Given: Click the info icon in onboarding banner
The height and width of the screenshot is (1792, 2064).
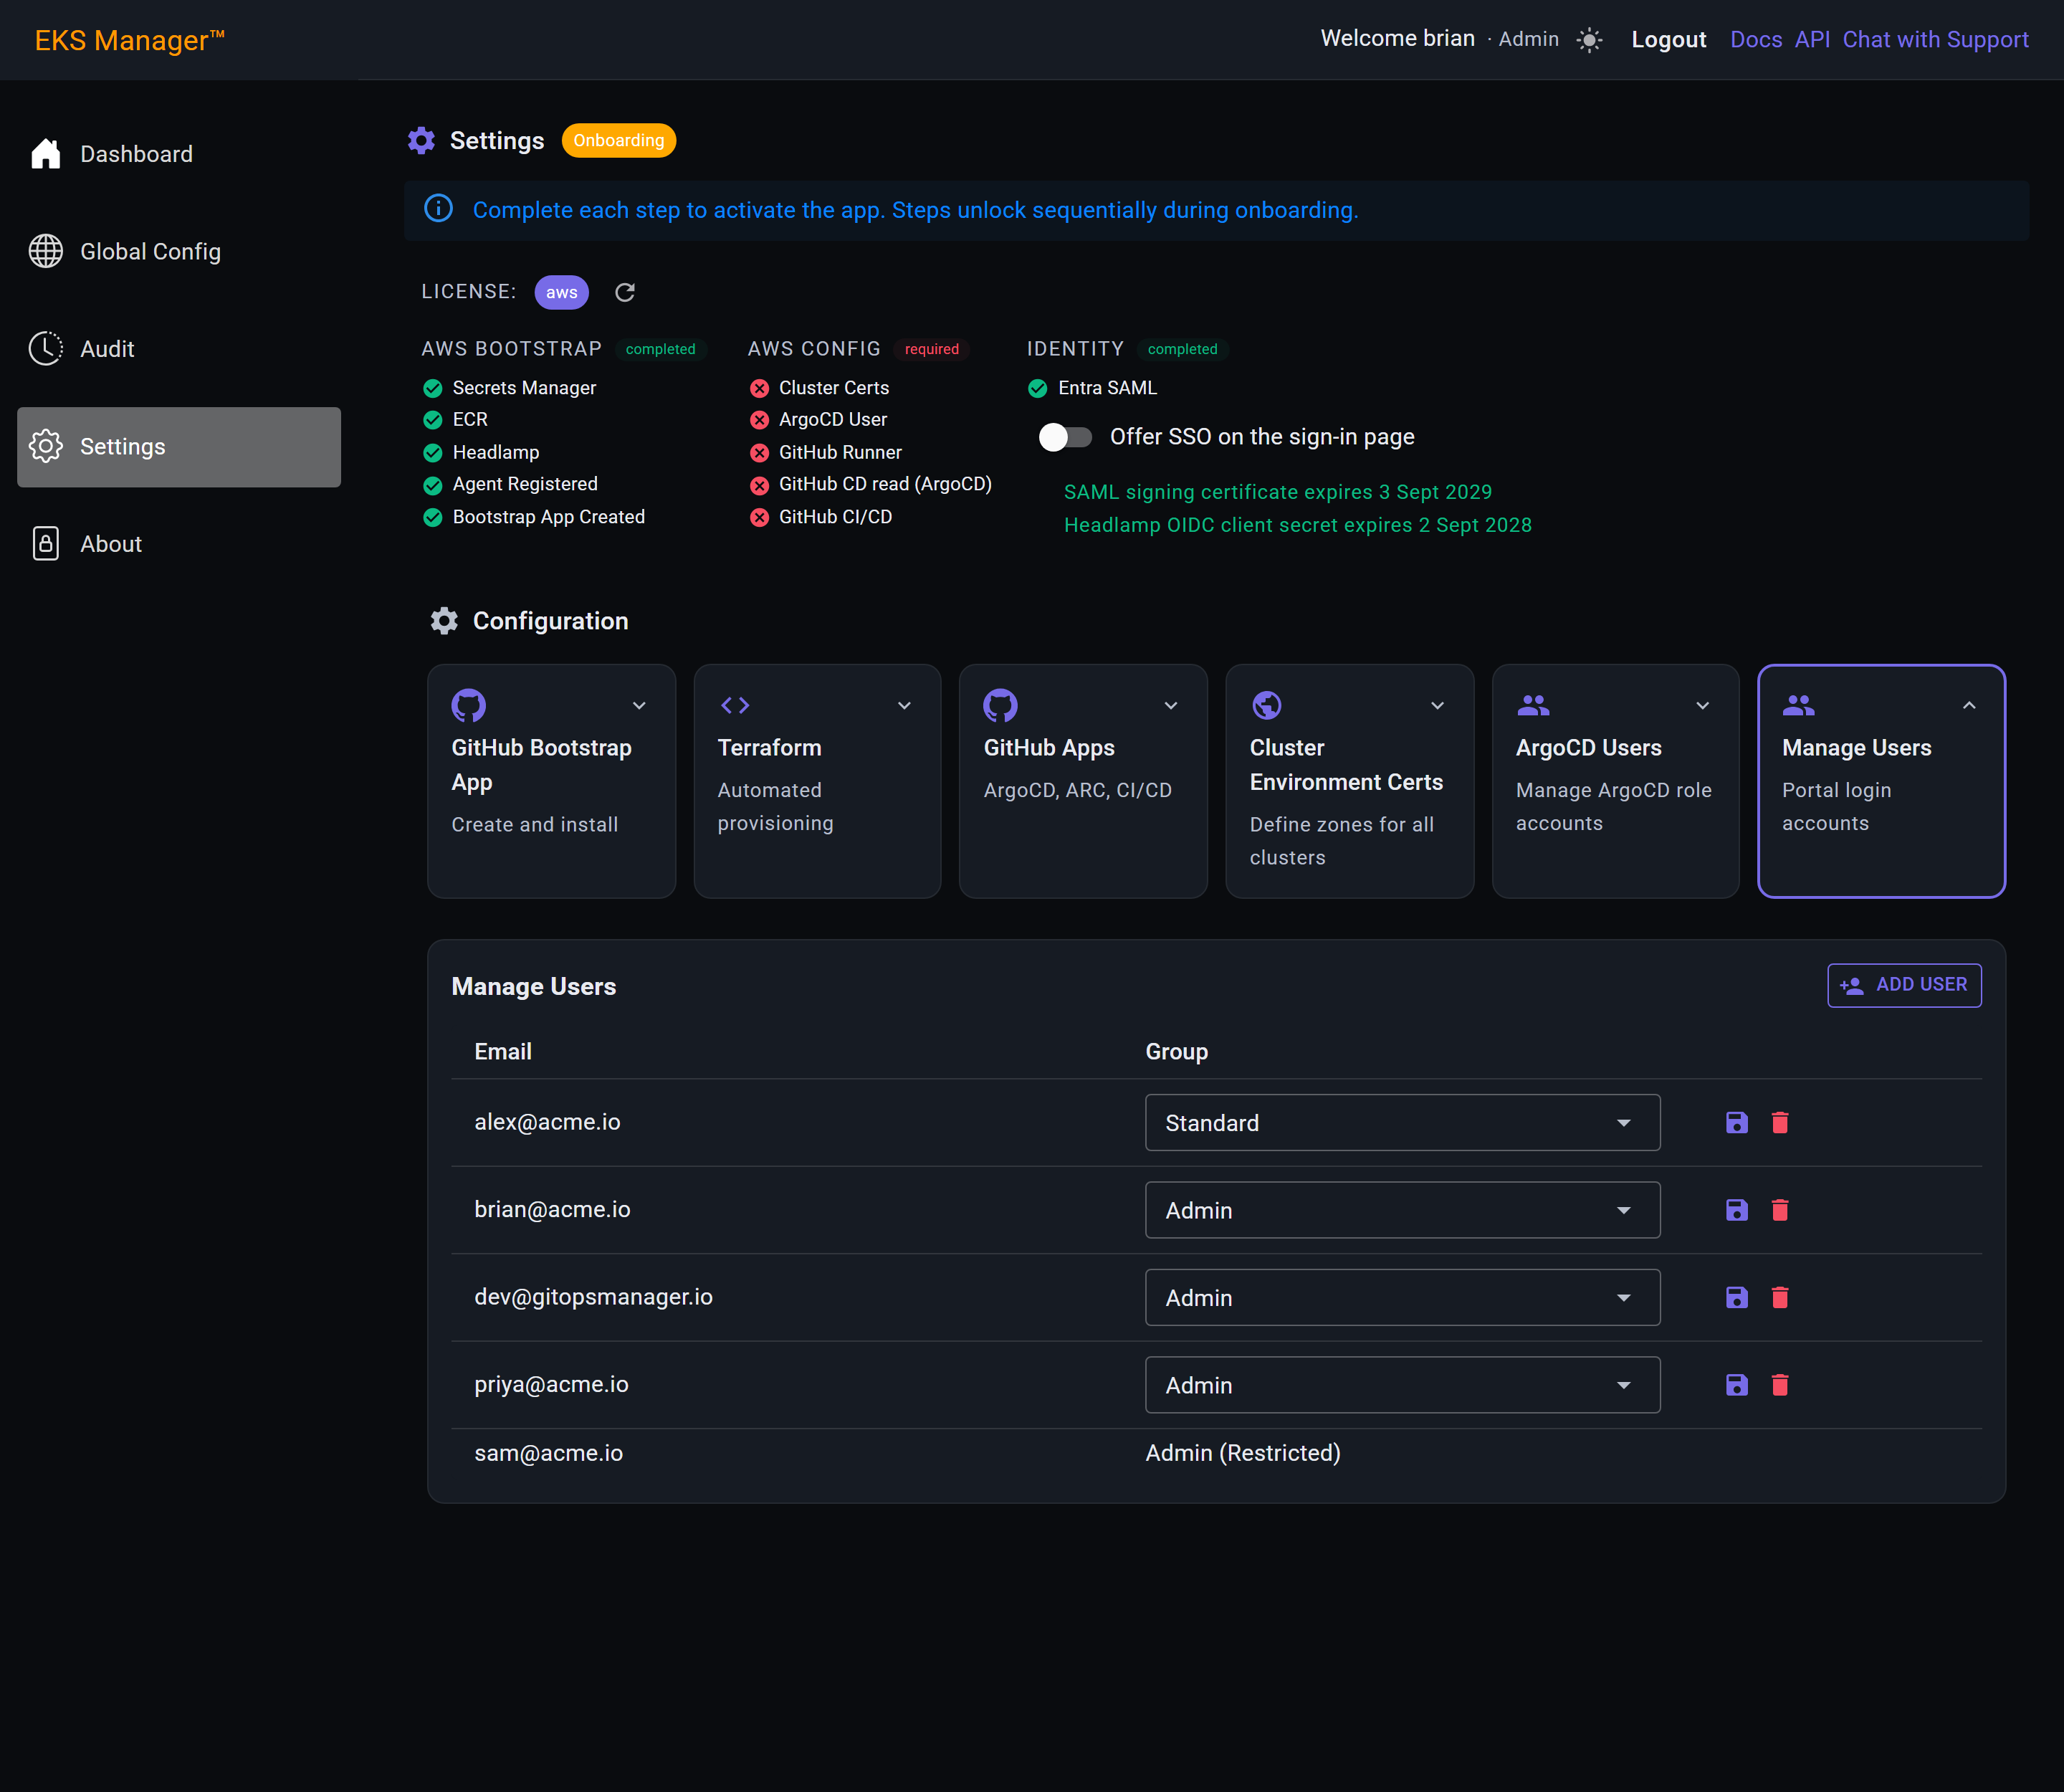Looking at the screenshot, I should [438, 209].
